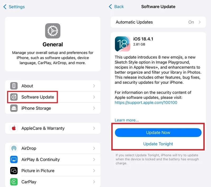Choose Update Tonight option

(158, 144)
